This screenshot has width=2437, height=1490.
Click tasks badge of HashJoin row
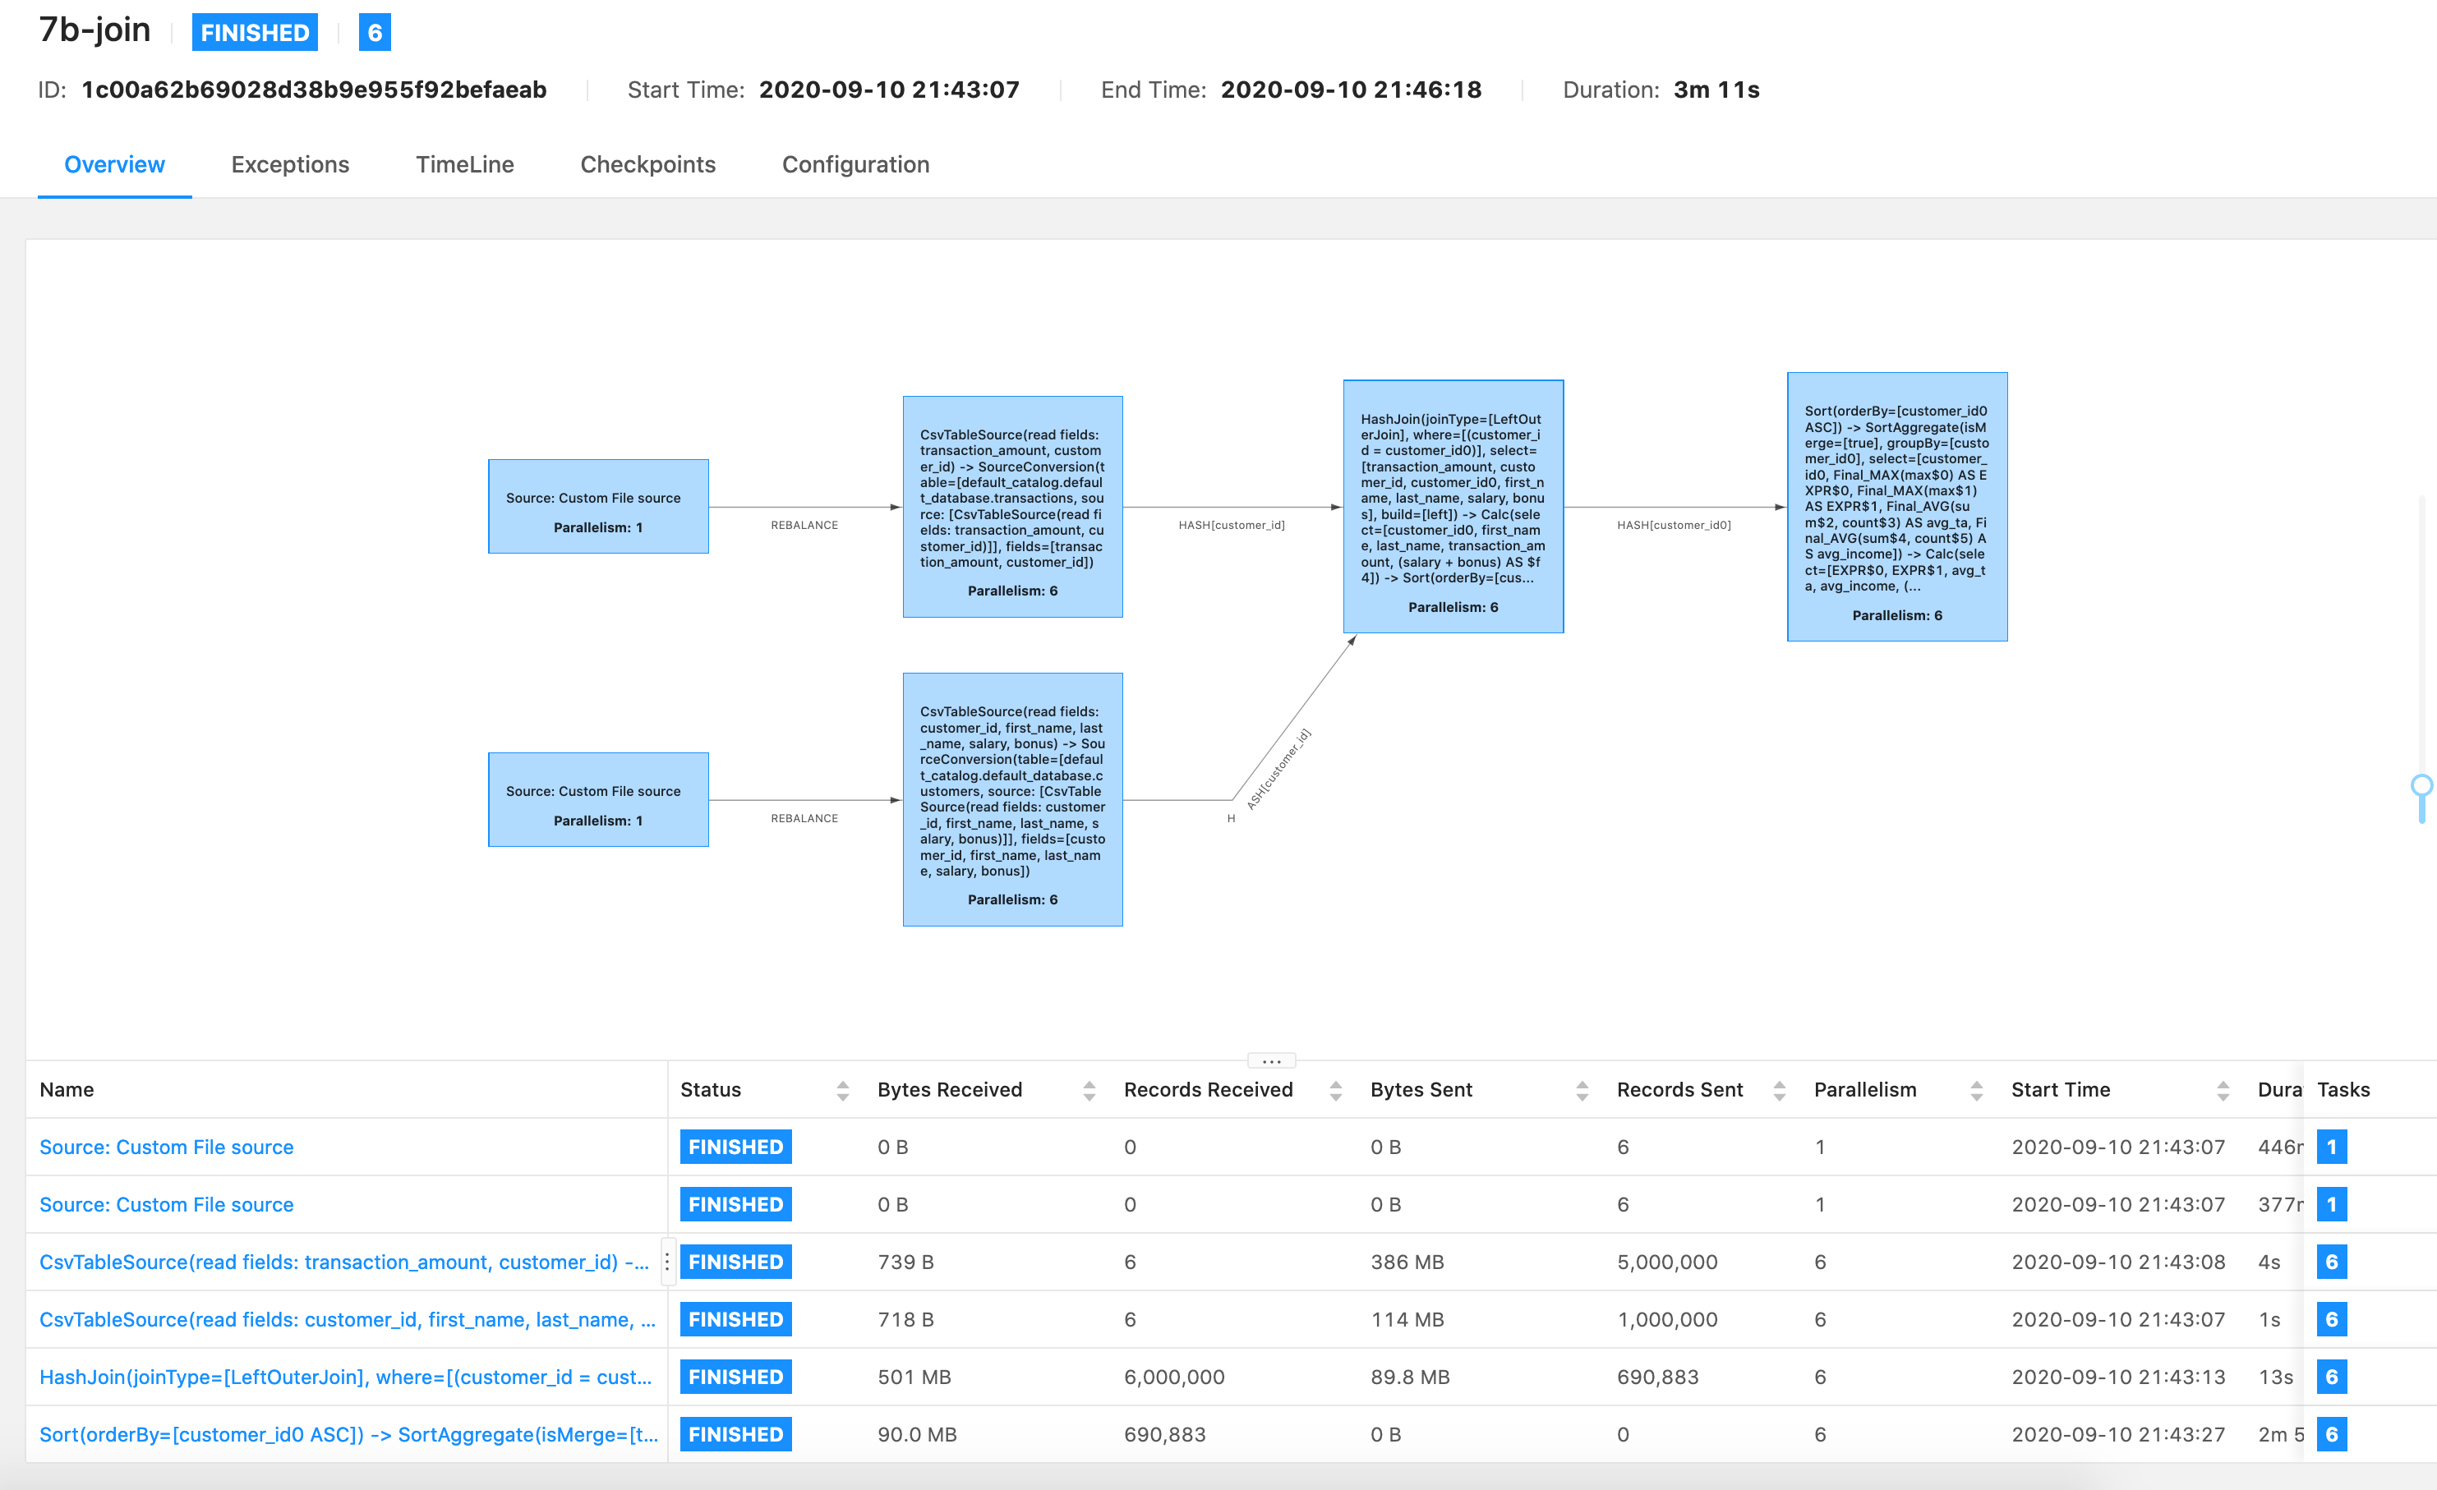pyautogui.click(x=2330, y=1377)
